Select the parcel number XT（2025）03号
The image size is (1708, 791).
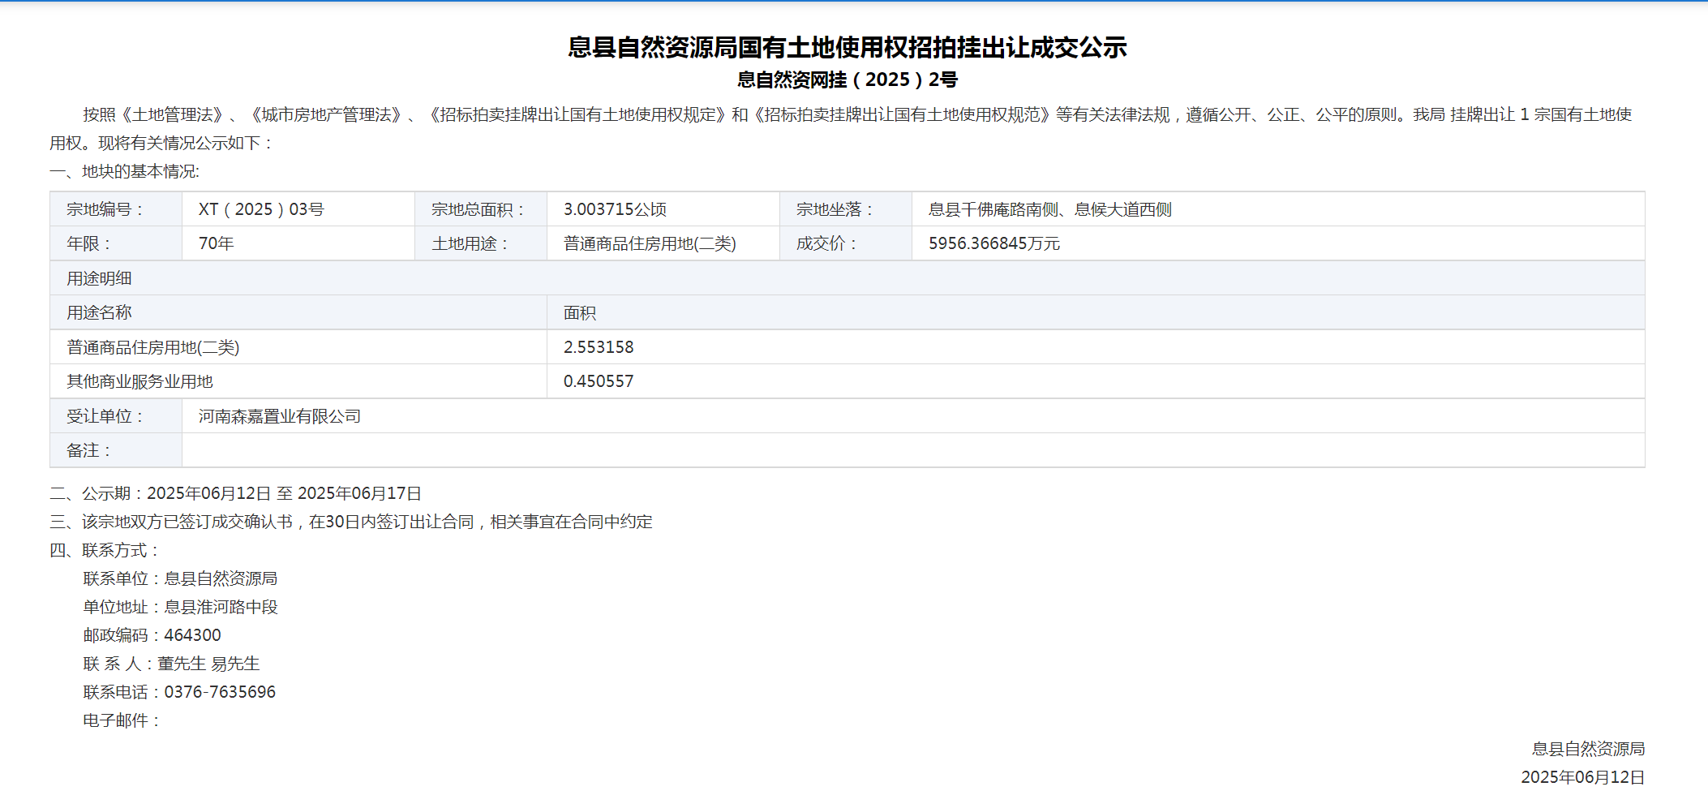pyautogui.click(x=261, y=209)
